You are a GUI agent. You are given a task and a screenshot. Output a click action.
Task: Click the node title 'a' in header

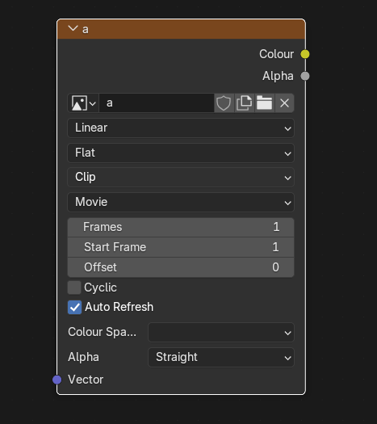point(86,29)
